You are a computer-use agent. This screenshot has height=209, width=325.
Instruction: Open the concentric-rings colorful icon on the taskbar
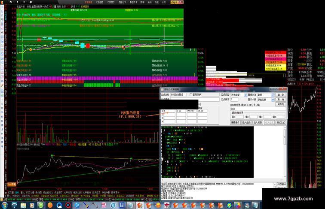pos(229,205)
